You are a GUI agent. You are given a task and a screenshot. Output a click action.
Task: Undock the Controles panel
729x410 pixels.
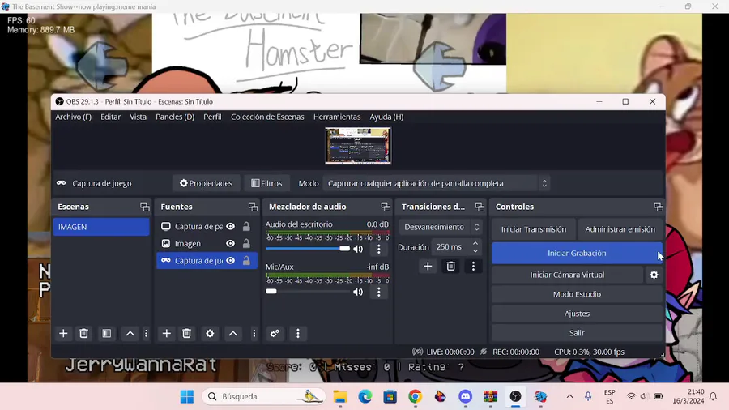click(659, 207)
